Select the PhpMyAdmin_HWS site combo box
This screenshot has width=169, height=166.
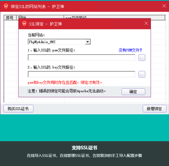coord(57,42)
